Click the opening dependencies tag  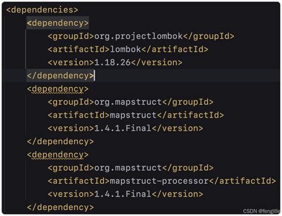click(42, 10)
